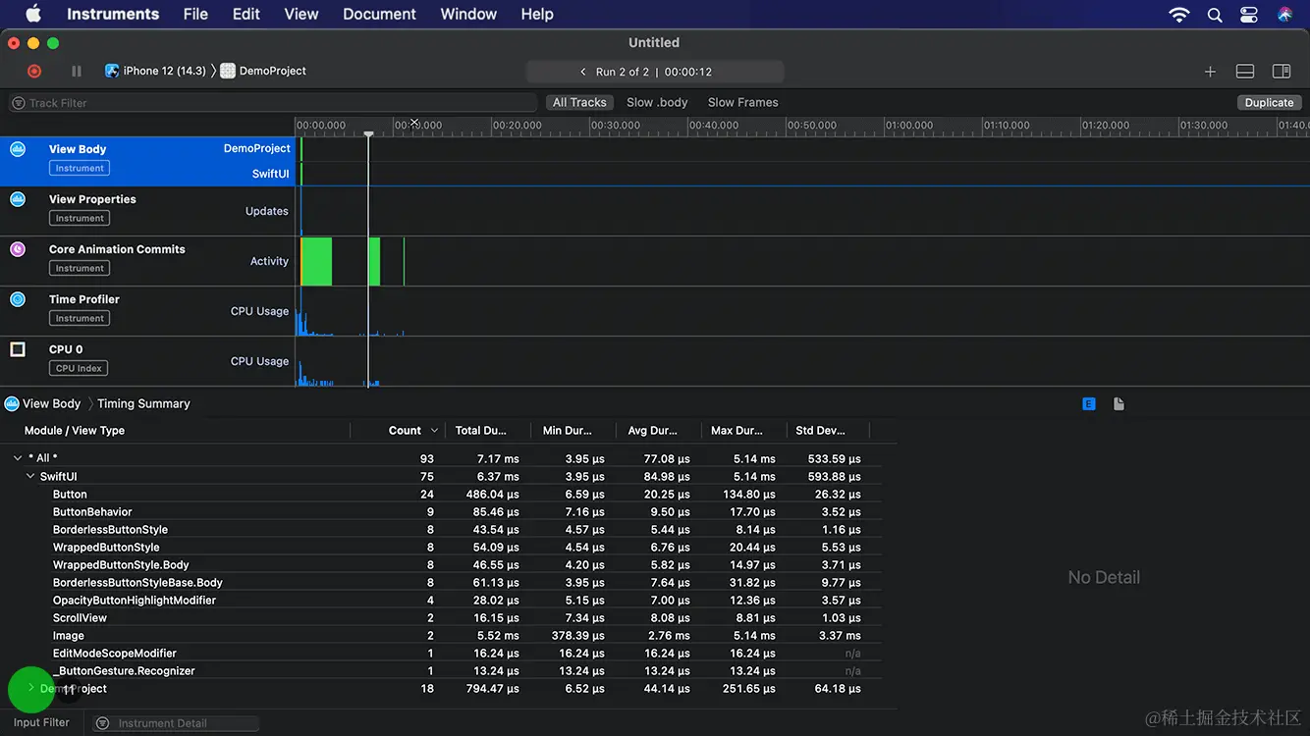The image size is (1310, 736).
Task: Click the red record button
Action: (34, 71)
